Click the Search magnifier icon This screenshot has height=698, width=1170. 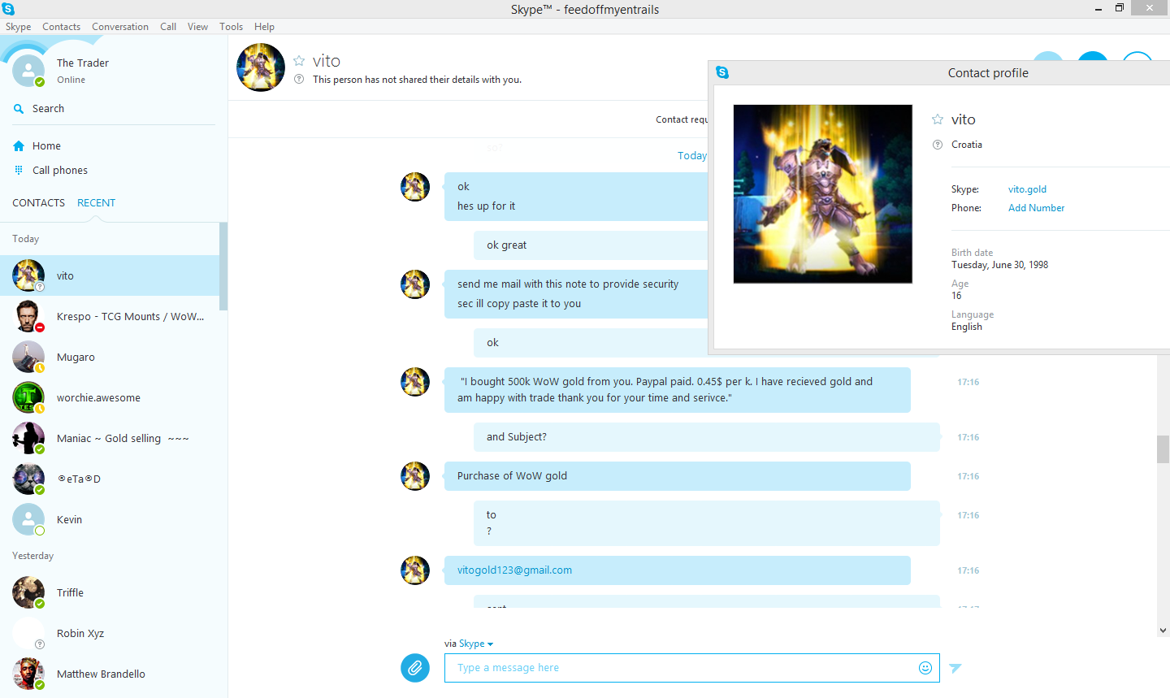[19, 109]
